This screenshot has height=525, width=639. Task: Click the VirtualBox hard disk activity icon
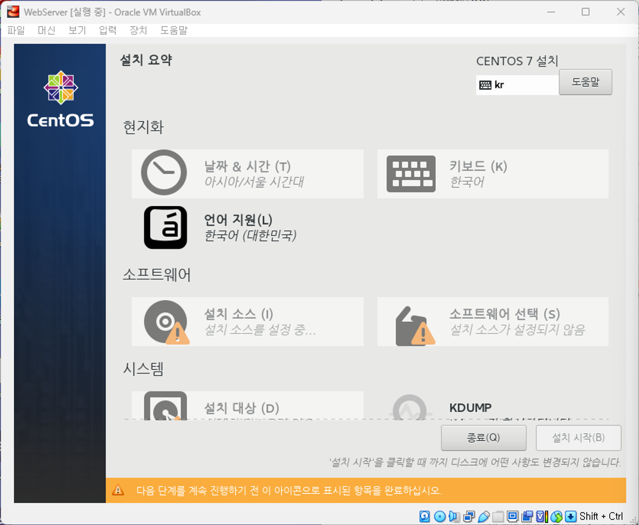[x=425, y=517]
